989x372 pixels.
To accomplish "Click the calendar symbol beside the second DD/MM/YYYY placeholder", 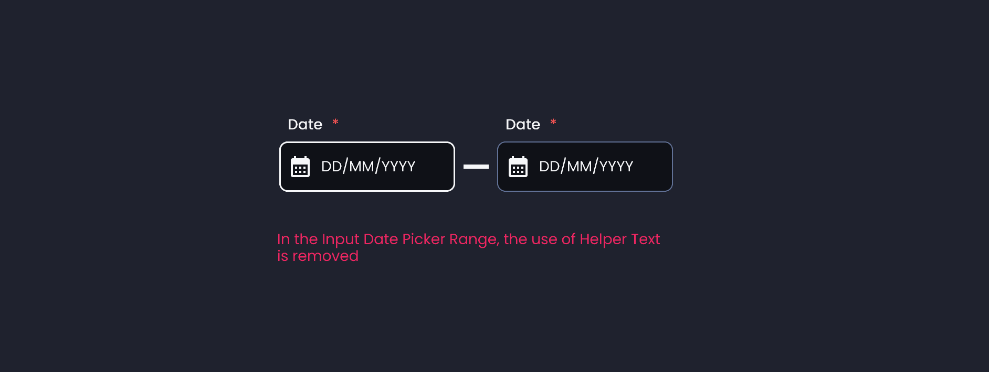I will tap(518, 167).
